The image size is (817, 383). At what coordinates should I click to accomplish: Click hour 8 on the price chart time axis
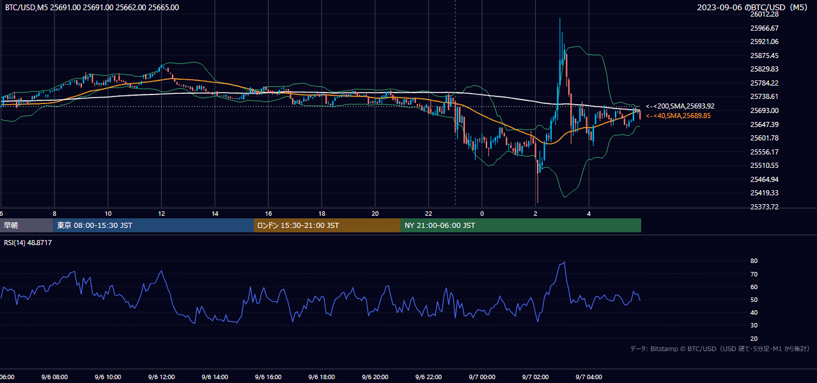pos(54,213)
